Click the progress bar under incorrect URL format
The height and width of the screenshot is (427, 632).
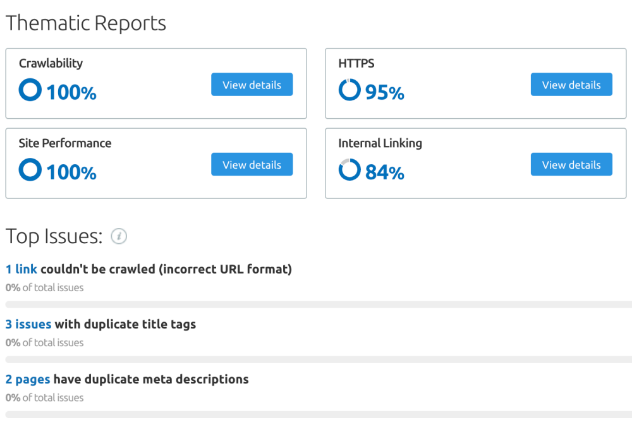coord(316,304)
